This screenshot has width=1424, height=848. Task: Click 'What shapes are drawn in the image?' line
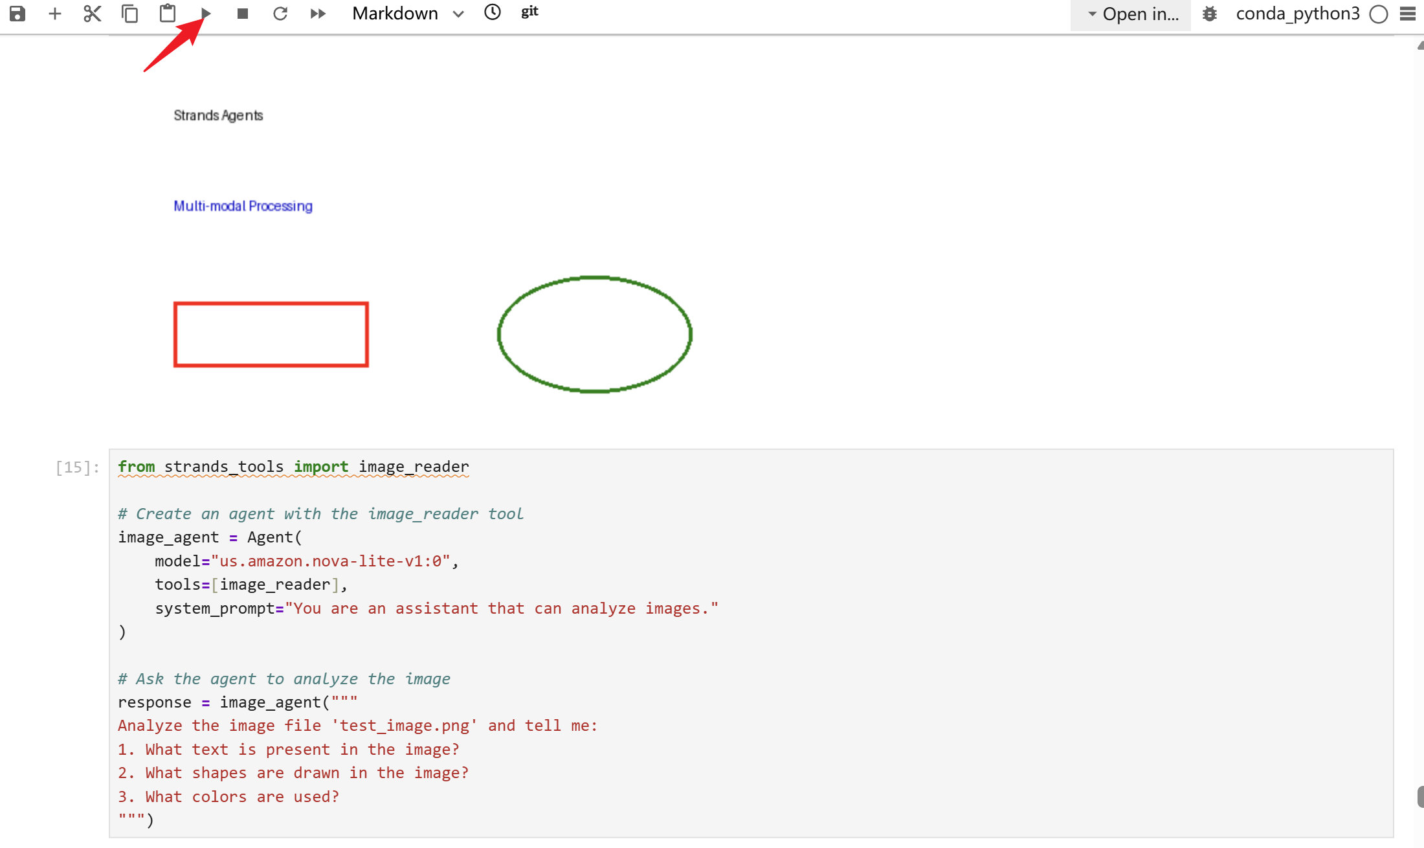click(x=293, y=773)
